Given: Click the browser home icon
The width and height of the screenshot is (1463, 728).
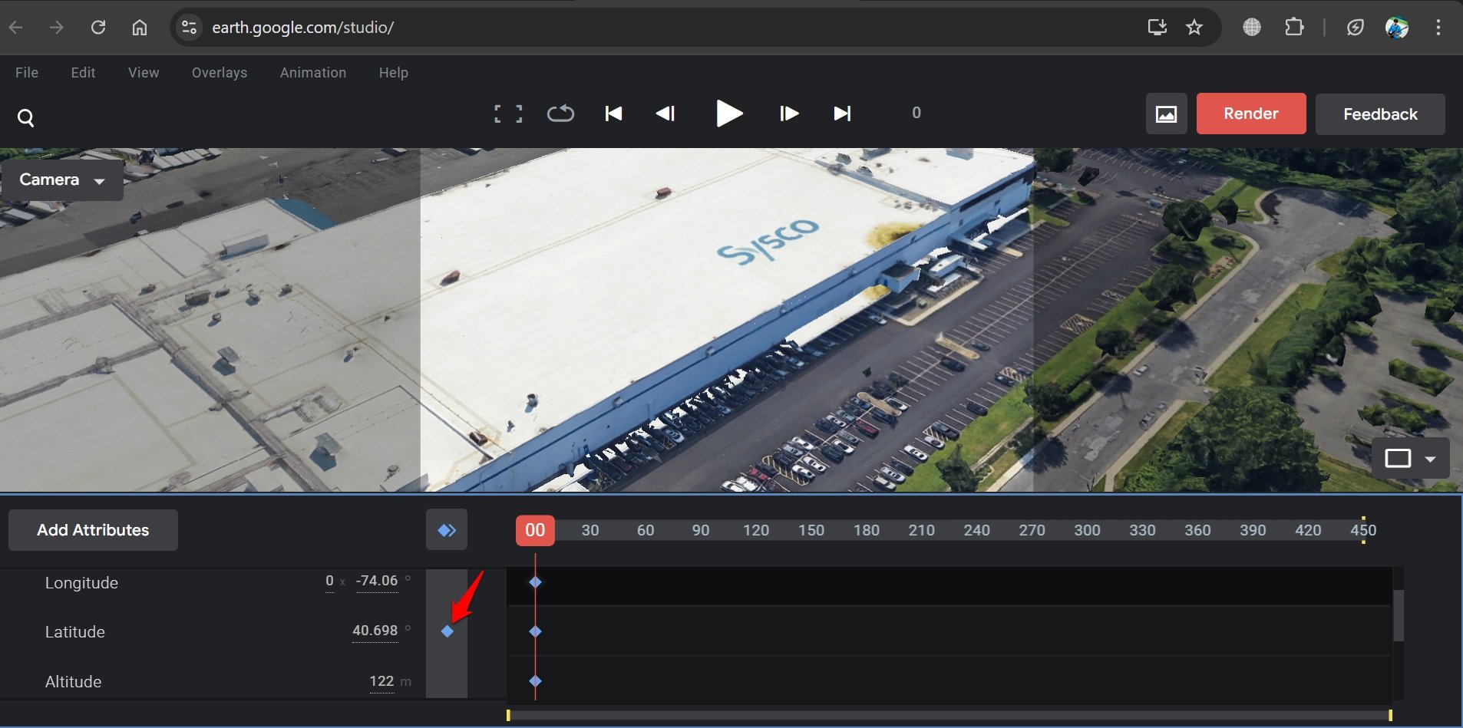Looking at the screenshot, I should click(140, 28).
